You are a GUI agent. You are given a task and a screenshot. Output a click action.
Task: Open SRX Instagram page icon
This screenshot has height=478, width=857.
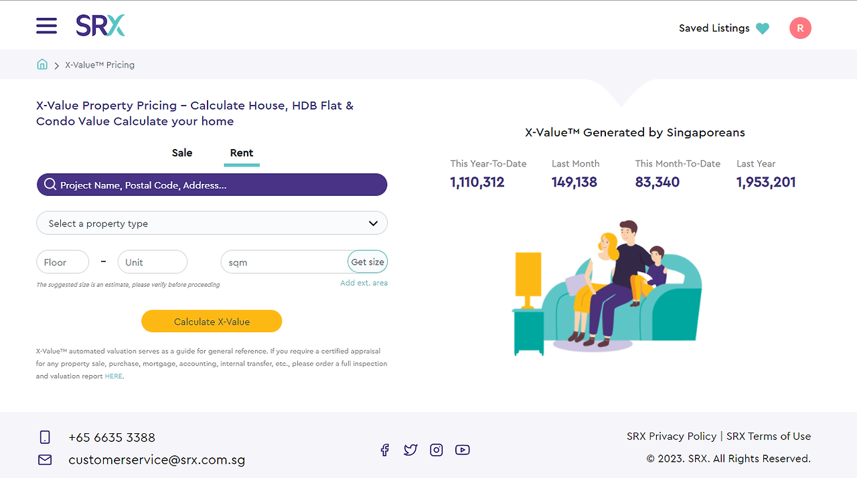tap(437, 450)
